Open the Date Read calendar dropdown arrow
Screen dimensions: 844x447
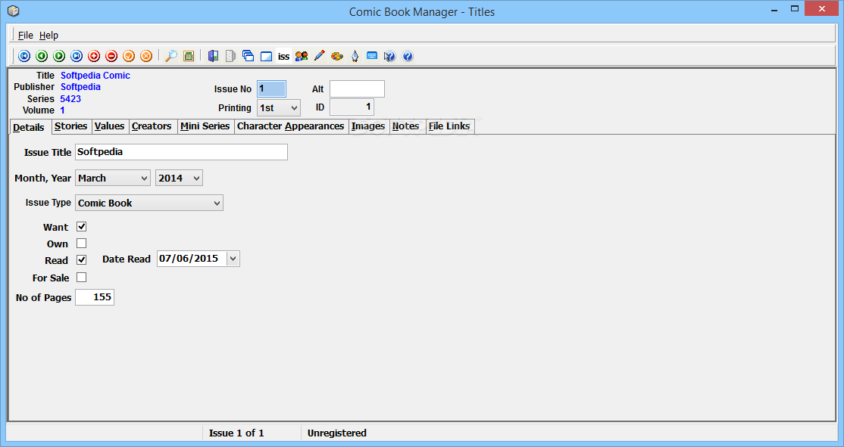[233, 259]
